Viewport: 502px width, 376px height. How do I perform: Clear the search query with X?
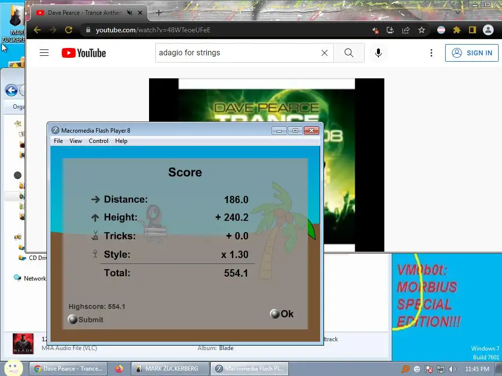pyautogui.click(x=325, y=53)
